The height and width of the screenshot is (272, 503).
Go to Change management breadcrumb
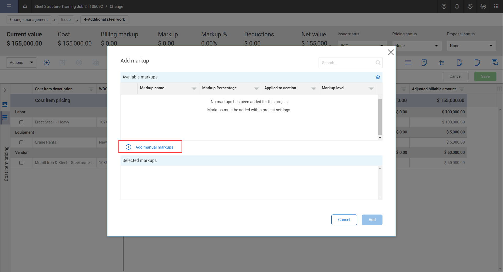point(29,20)
